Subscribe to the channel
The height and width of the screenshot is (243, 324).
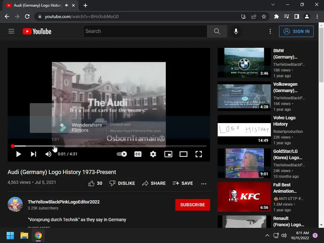tap(193, 205)
